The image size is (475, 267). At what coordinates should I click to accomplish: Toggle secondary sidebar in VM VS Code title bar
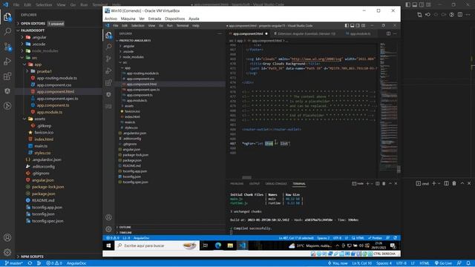358,26
